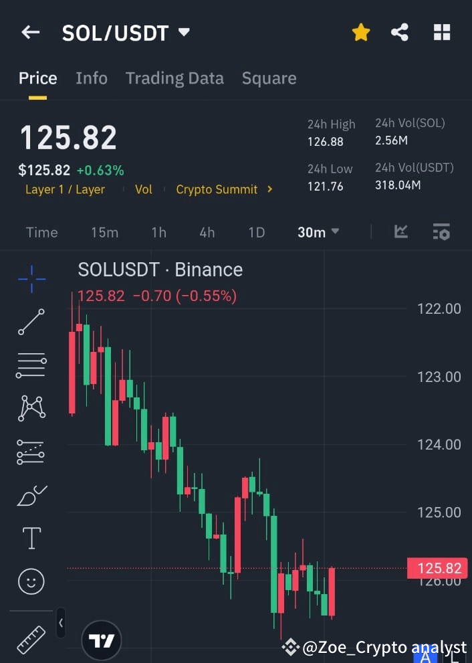Click the Layer 1 / Layer tag
472x663 pixels.
pos(65,189)
